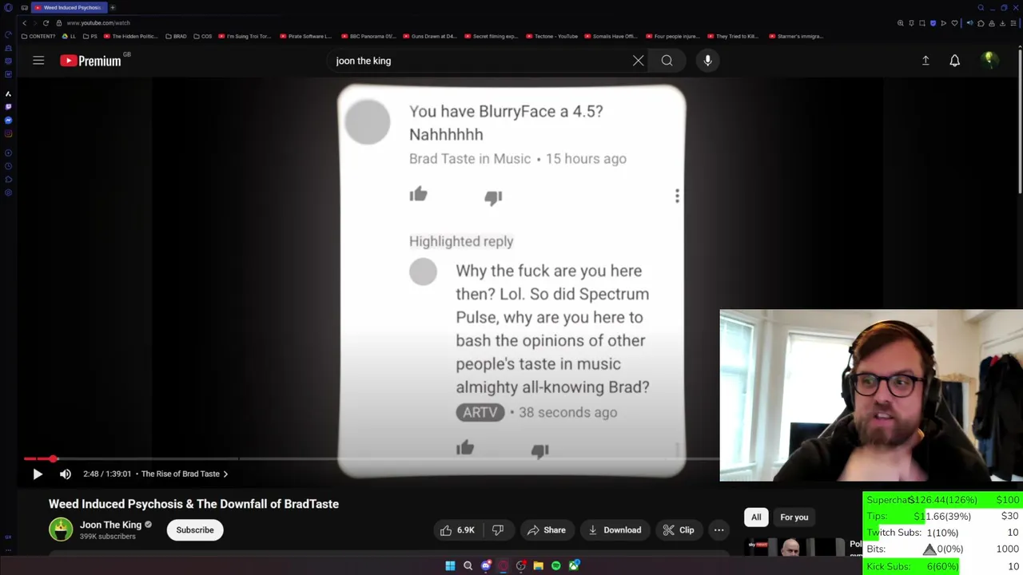Click video title 'Weed Induced Psychosis & The Downfall'
1023x575 pixels.
[x=193, y=504]
